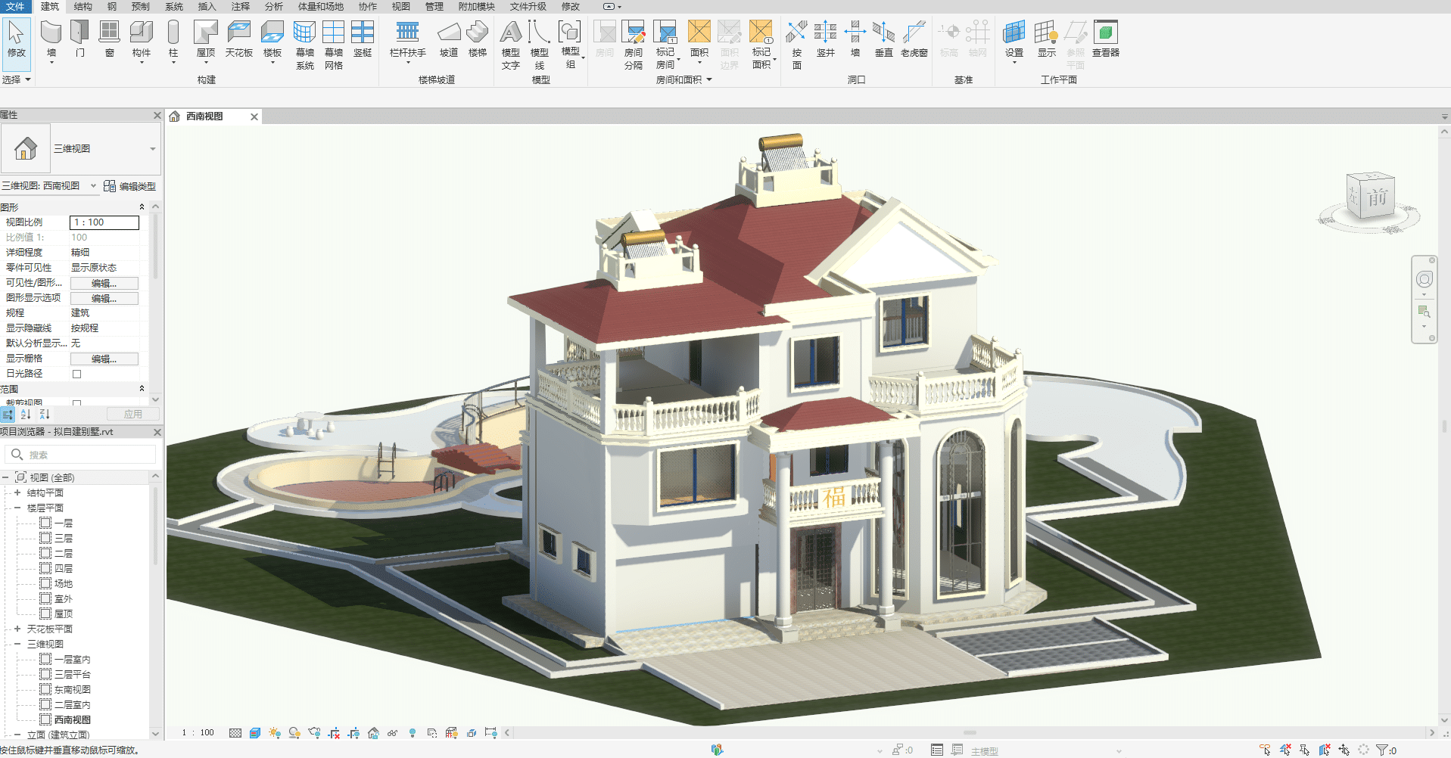
Task: Click the 视图比例 1:100 field
Action: pyautogui.click(x=104, y=222)
